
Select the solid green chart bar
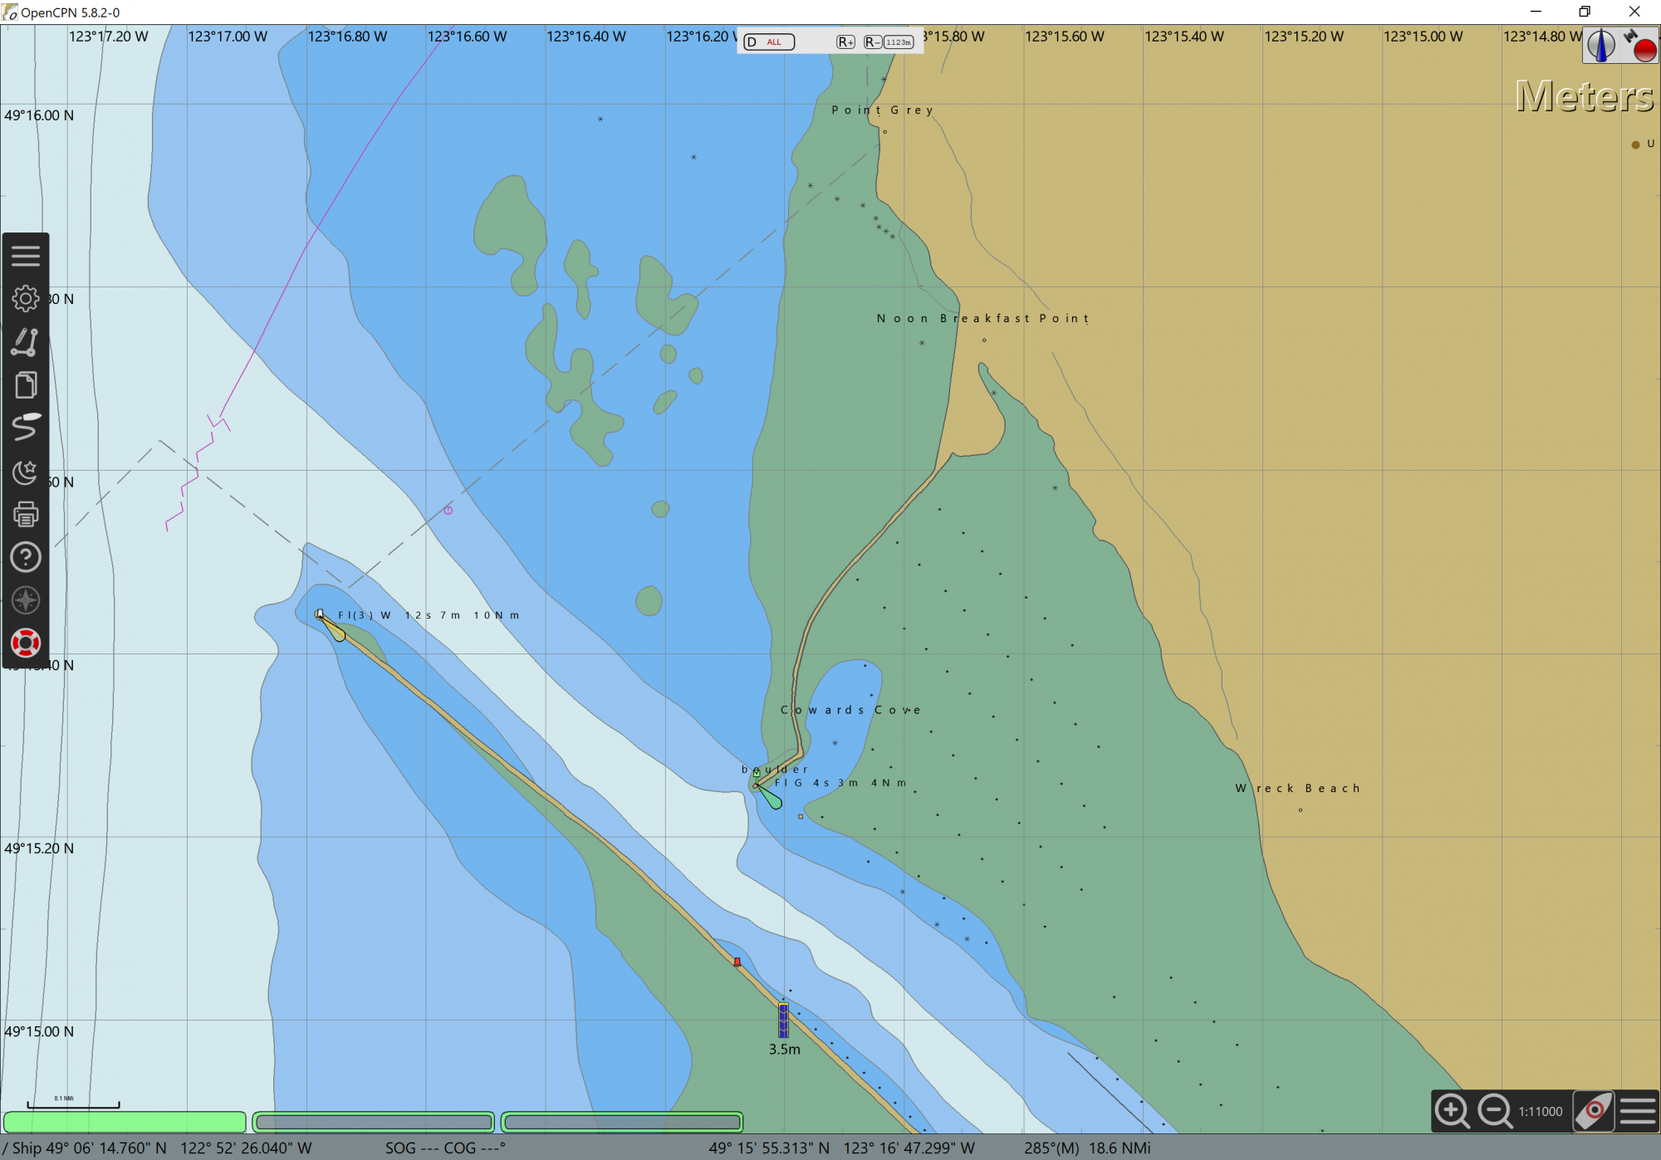[125, 1123]
